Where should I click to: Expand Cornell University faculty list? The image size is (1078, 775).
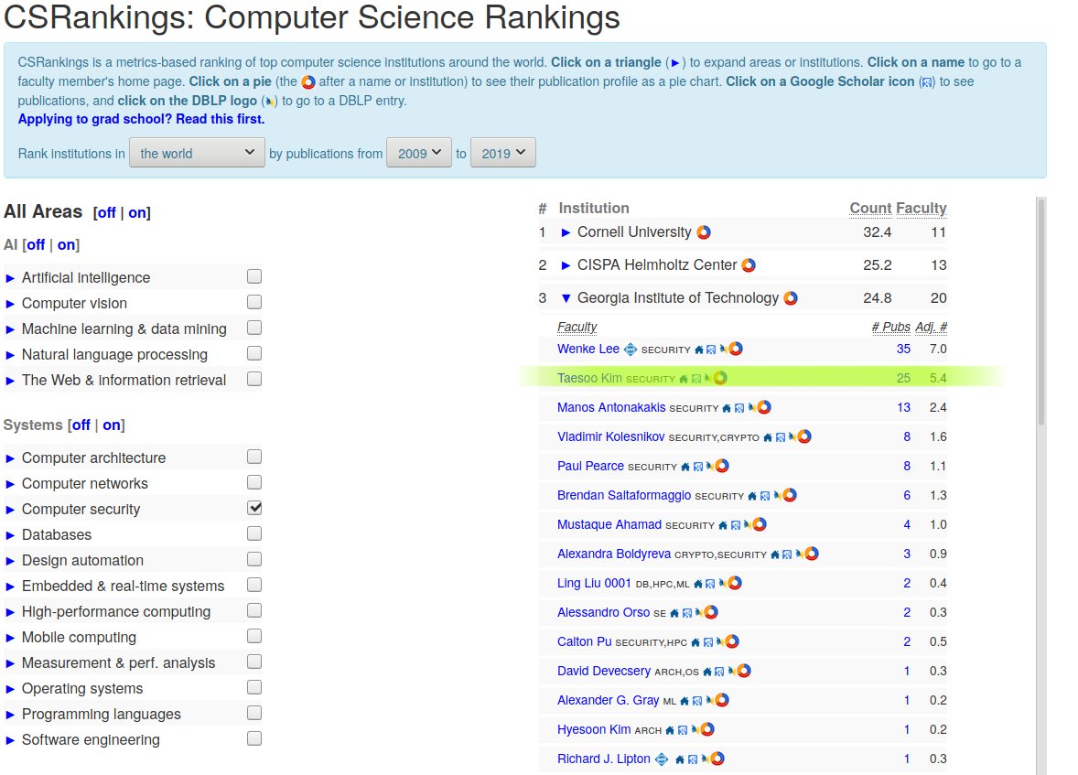click(x=566, y=232)
